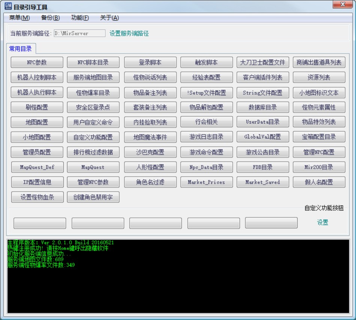Click the GM application icon in title bar
356x320 pixels.
(x=8, y=6)
